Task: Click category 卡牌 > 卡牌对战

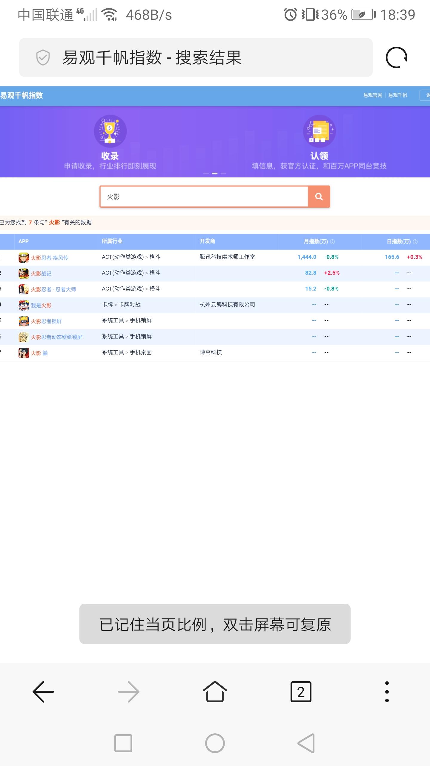Action: (121, 305)
